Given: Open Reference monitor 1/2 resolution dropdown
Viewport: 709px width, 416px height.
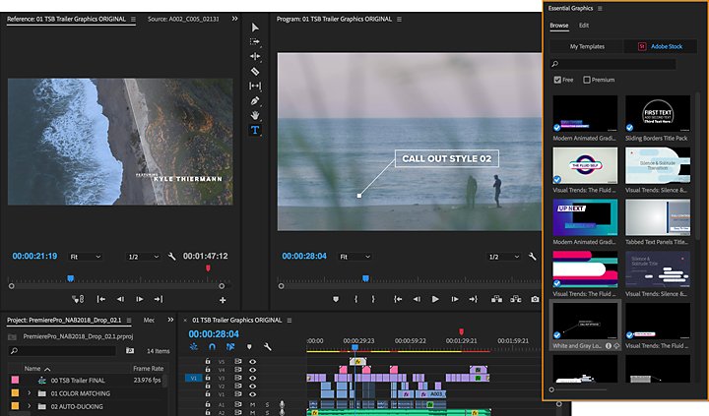Looking at the screenshot, I should [x=144, y=257].
